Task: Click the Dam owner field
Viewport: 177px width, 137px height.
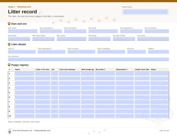Action: point(71,39)
